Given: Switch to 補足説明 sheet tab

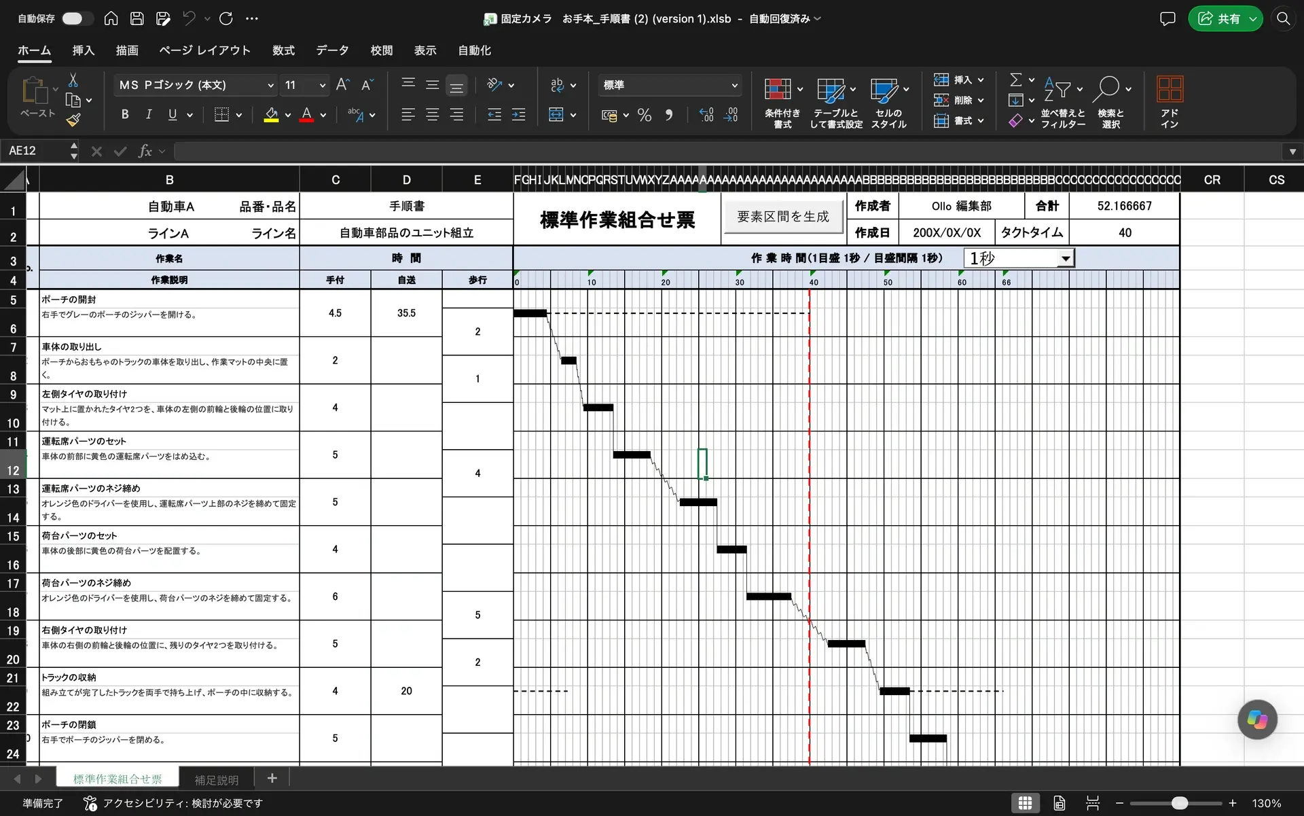Looking at the screenshot, I should [217, 779].
